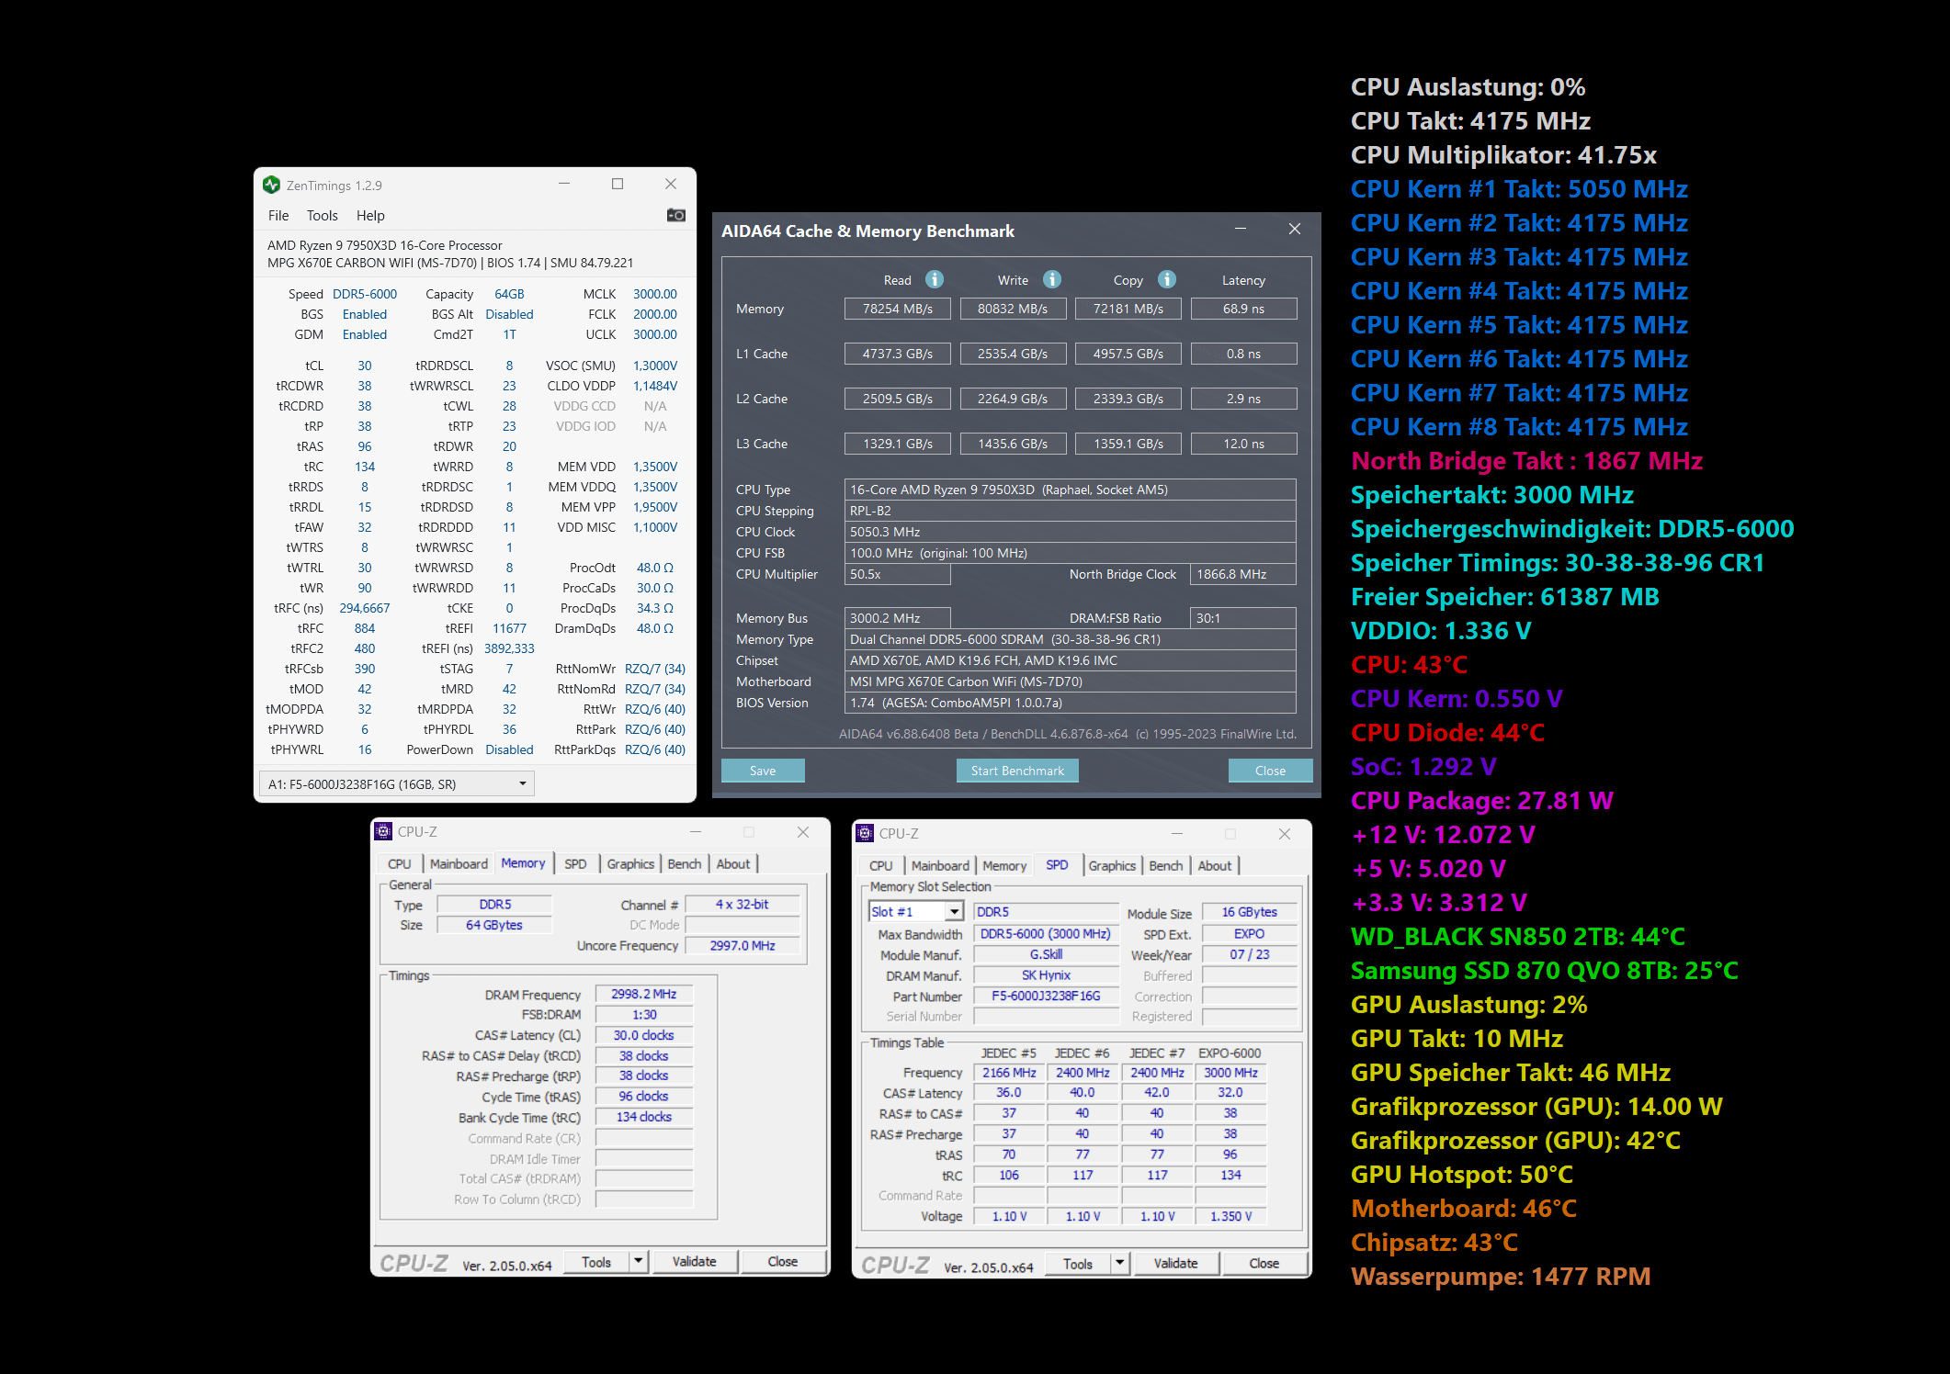Viewport: 1950px width, 1374px height.
Task: Click Memory Latency value 68.9 ns
Action: pyautogui.click(x=1243, y=309)
